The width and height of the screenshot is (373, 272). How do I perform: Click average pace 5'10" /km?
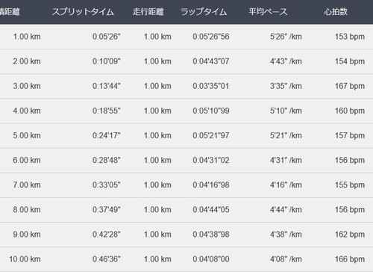coord(286,111)
